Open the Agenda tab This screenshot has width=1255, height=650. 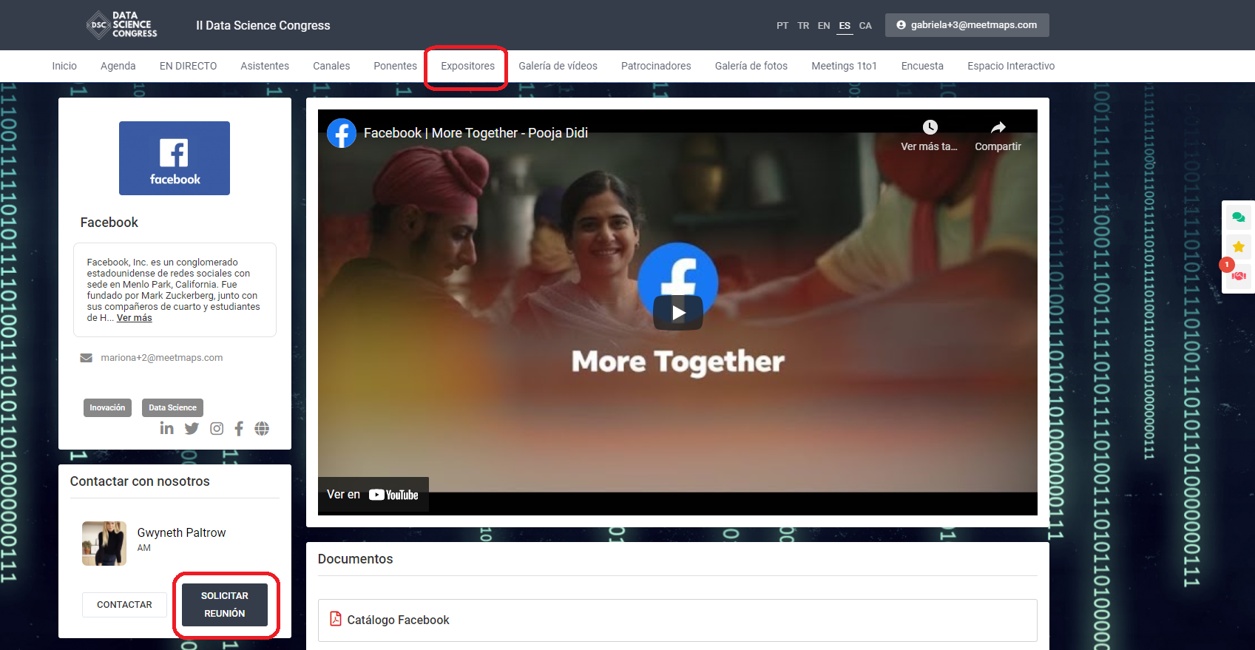[x=118, y=66]
